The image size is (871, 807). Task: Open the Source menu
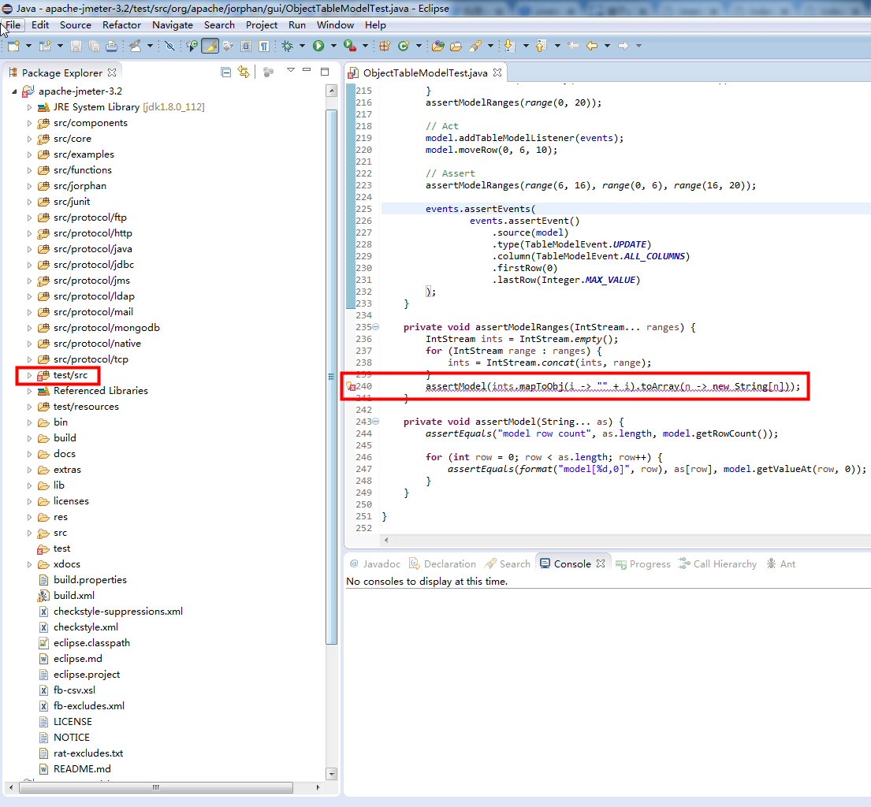(x=75, y=25)
